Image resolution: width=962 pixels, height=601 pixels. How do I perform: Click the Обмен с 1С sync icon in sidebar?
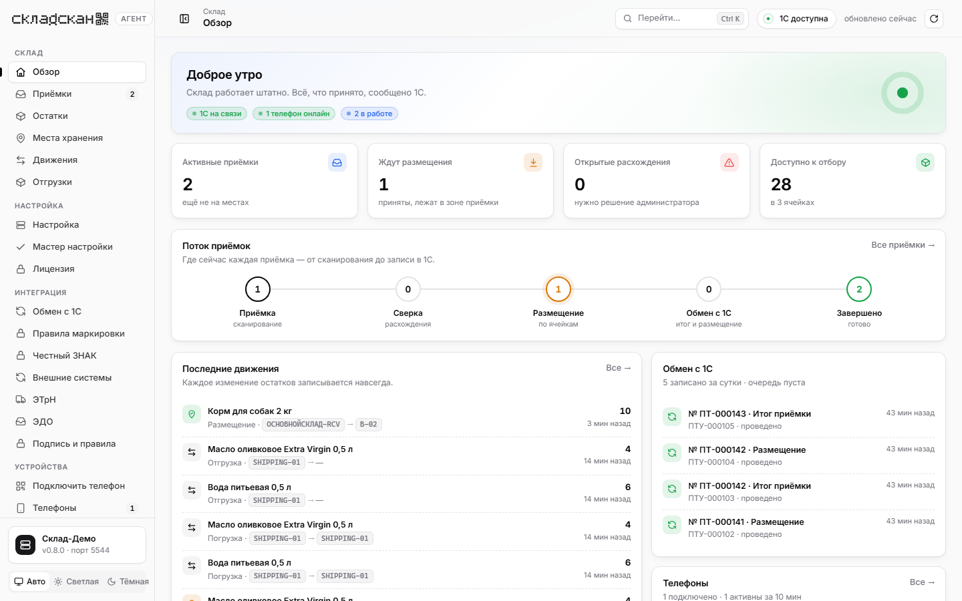(x=21, y=312)
